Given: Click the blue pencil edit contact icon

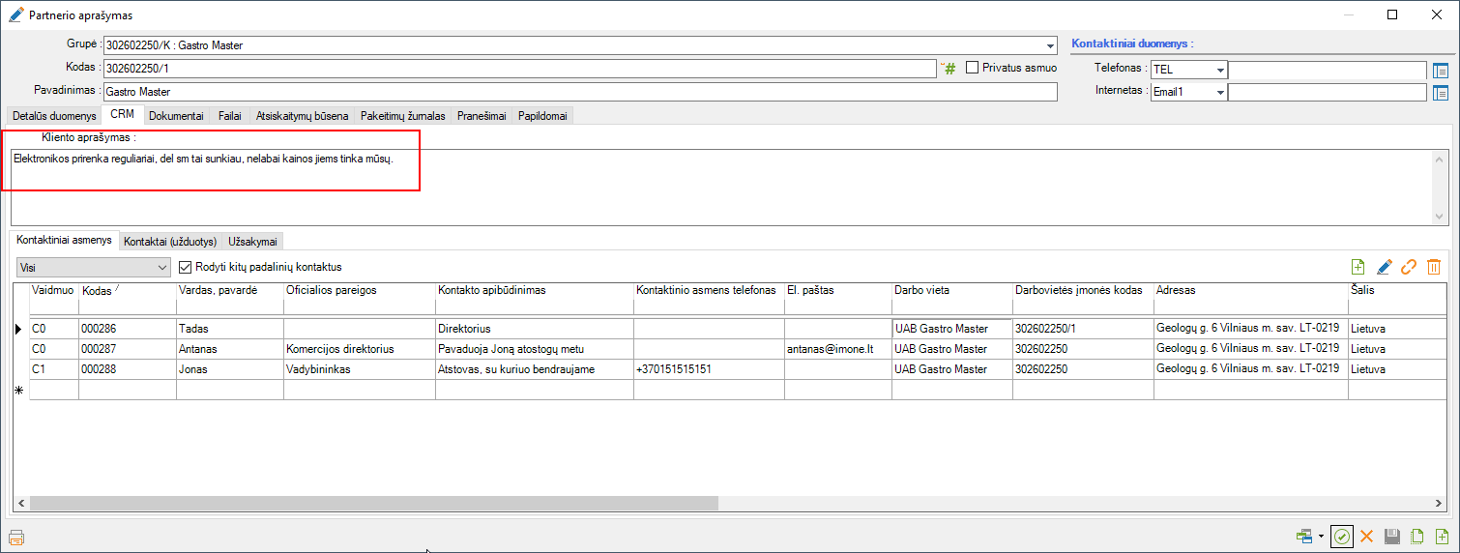Looking at the screenshot, I should (1384, 268).
